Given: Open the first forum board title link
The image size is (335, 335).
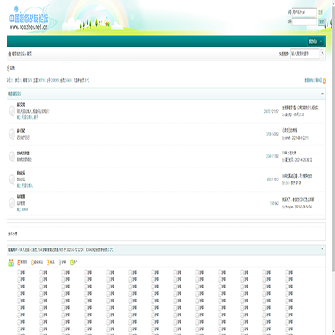Looking at the screenshot, I should point(21,104).
